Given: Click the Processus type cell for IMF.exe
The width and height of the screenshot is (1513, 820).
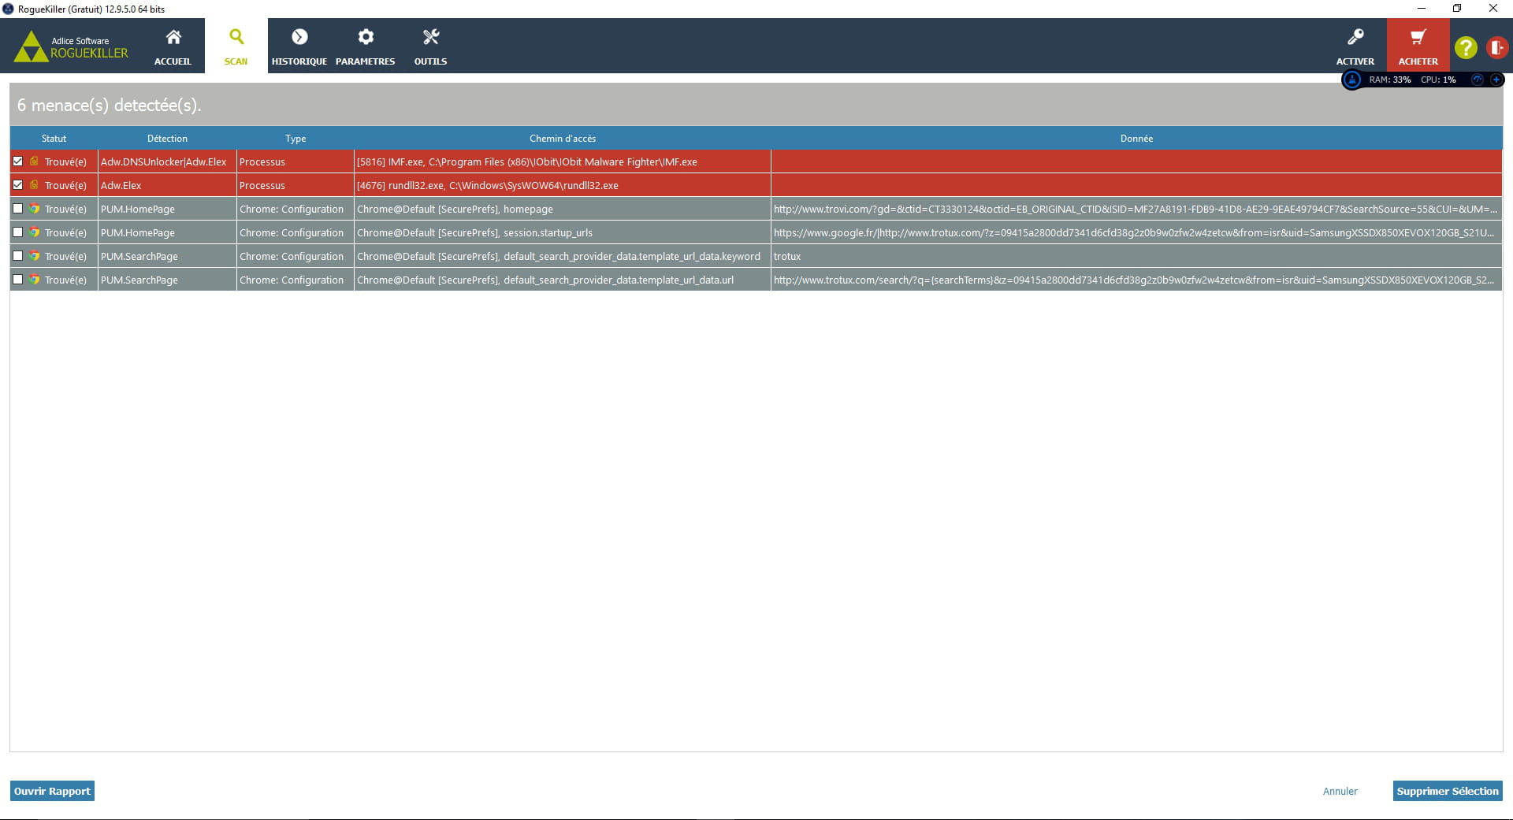Looking at the screenshot, I should pyautogui.click(x=296, y=161).
